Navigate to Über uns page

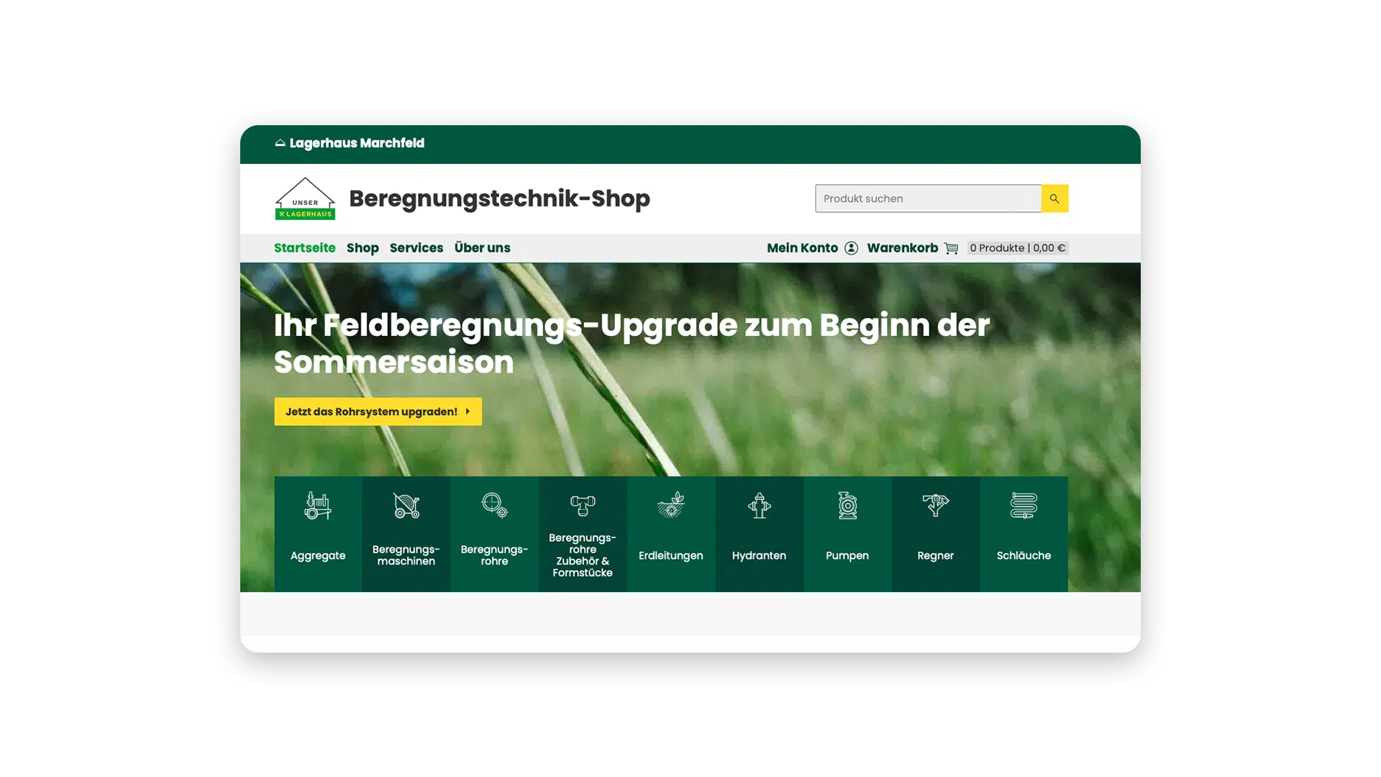(482, 248)
